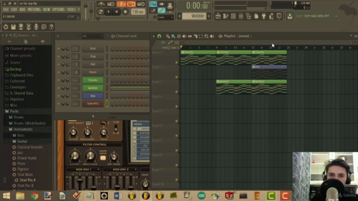Open the browser window toolbar icon

(x=248, y=16)
